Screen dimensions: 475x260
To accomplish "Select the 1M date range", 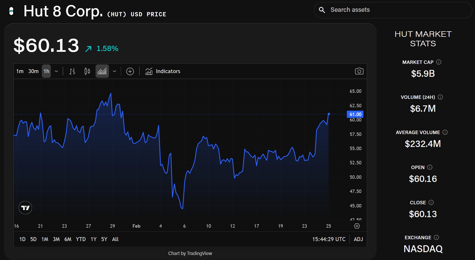I will pos(45,239).
